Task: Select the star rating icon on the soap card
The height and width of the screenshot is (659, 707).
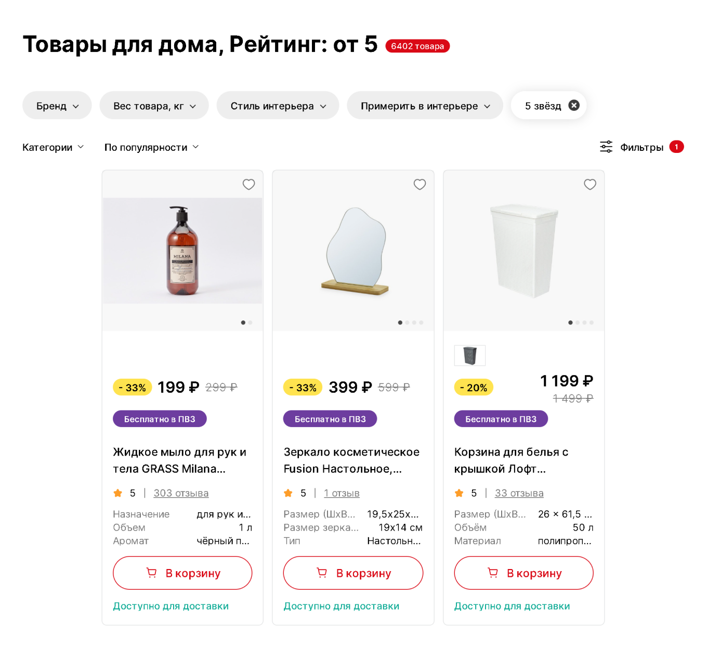Action: [118, 493]
